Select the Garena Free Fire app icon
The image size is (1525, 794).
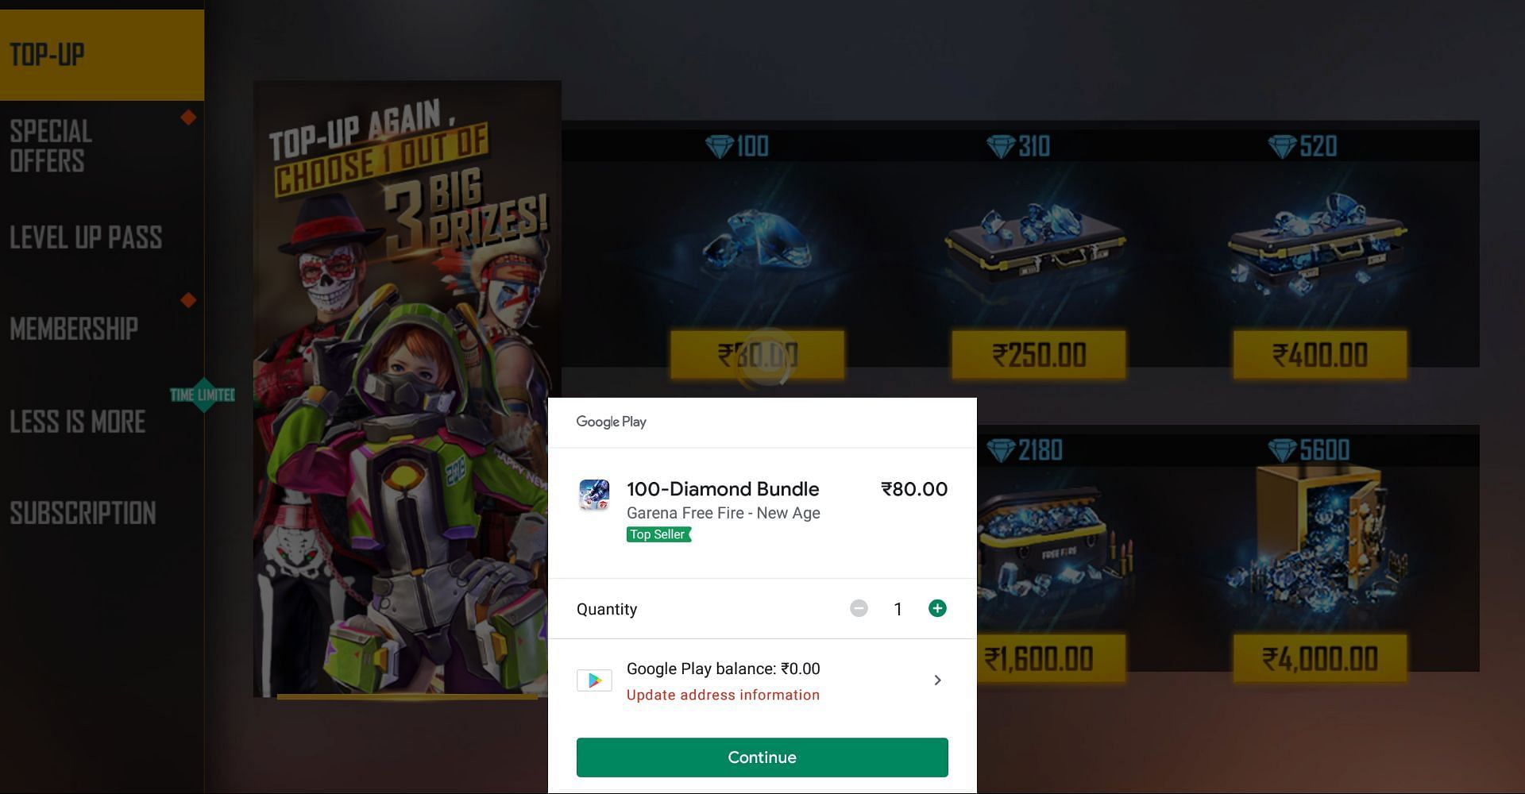[x=594, y=495]
